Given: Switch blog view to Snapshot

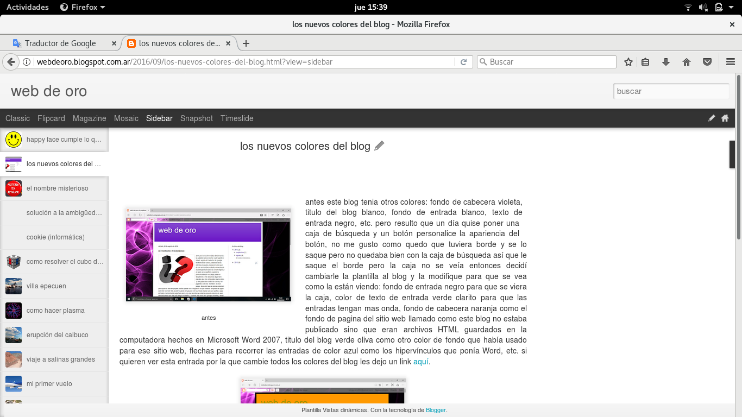Looking at the screenshot, I should [x=197, y=118].
